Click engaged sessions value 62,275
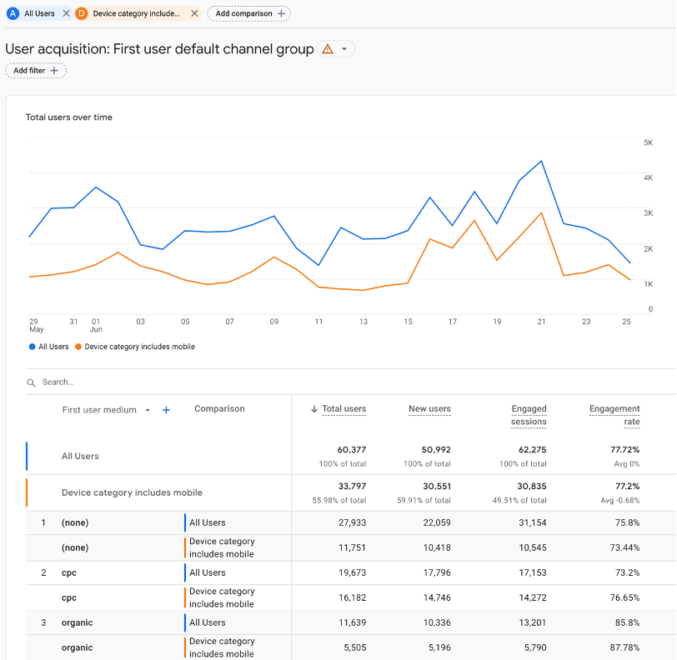Screen dimensions: 677x660 click(x=533, y=450)
